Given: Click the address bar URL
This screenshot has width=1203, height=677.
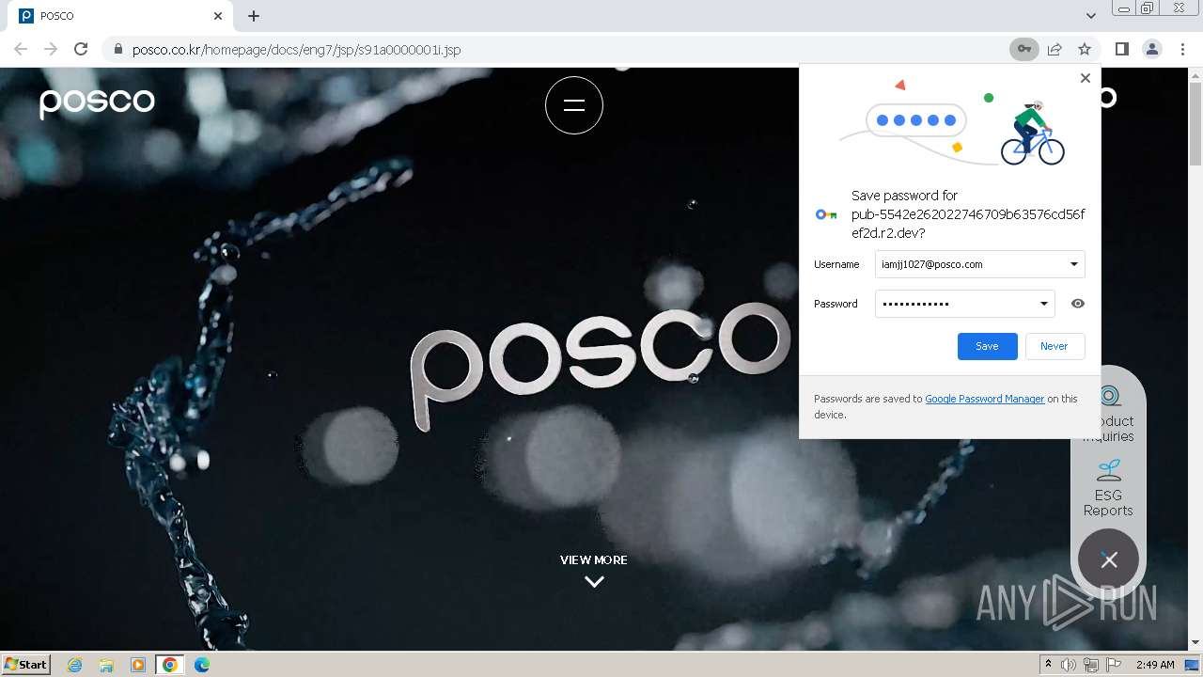Looking at the screenshot, I should click(296, 49).
